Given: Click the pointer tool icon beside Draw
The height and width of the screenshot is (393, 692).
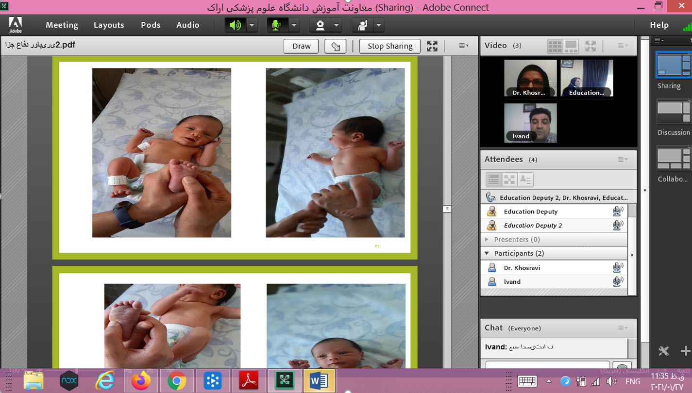Looking at the screenshot, I should (x=335, y=46).
